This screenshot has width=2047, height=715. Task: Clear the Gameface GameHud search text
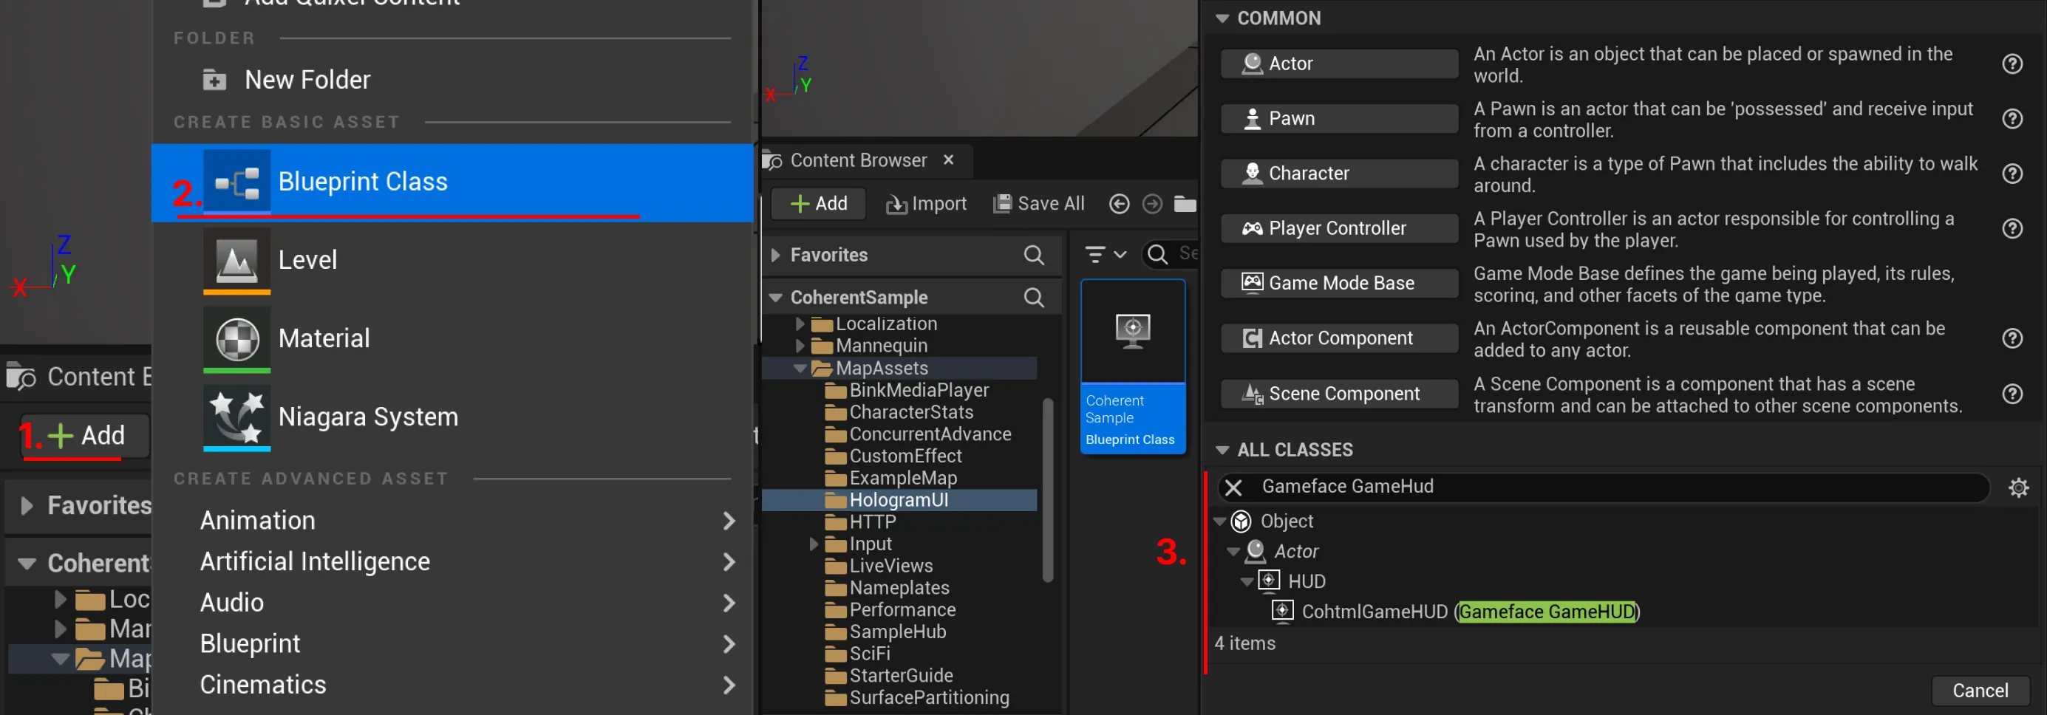(x=1233, y=487)
